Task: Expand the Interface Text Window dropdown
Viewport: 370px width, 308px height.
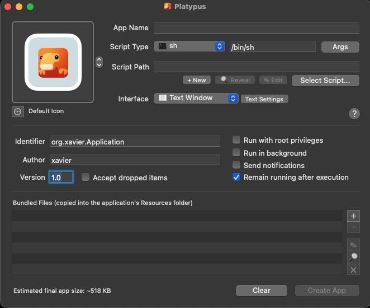Action: tap(196, 98)
